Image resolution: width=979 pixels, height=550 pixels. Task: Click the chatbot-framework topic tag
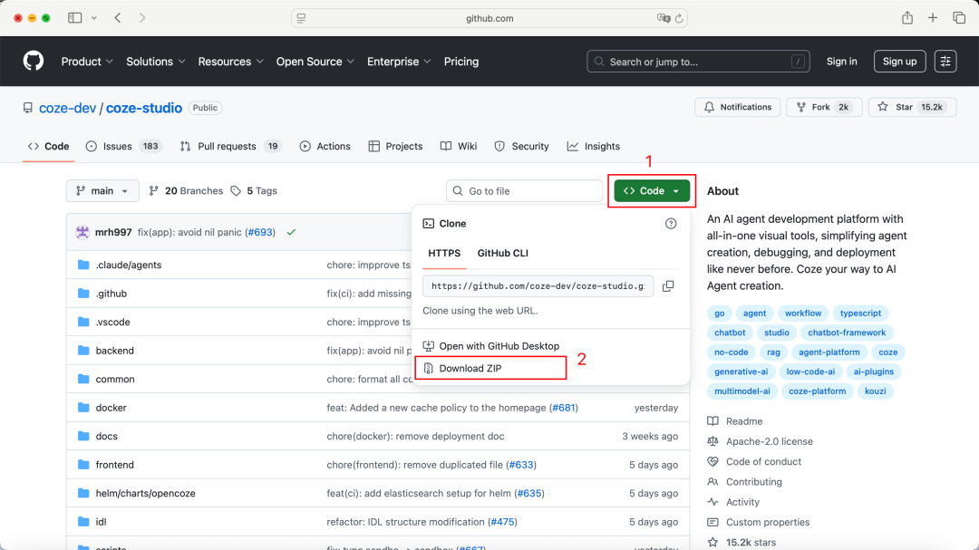coord(847,333)
